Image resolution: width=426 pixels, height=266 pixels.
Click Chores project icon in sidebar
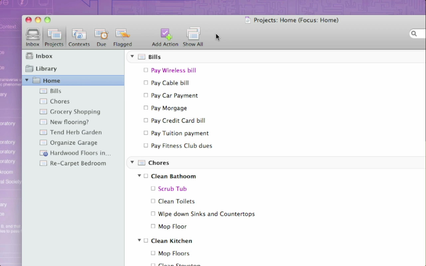pos(43,101)
